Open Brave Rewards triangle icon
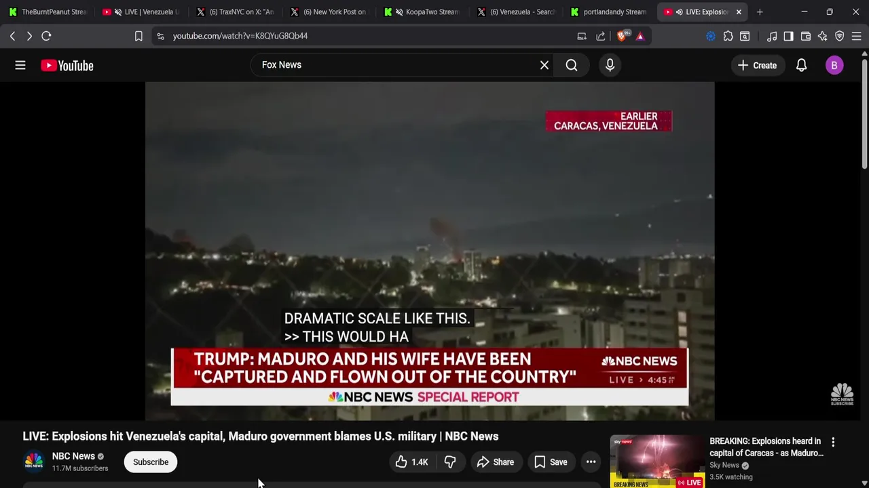Image resolution: width=869 pixels, height=488 pixels. pos(640,36)
